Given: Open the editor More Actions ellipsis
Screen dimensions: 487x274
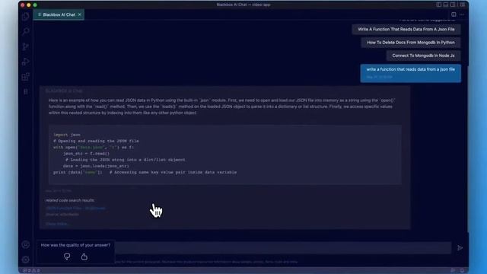Looking at the screenshot, I should pos(462,14).
